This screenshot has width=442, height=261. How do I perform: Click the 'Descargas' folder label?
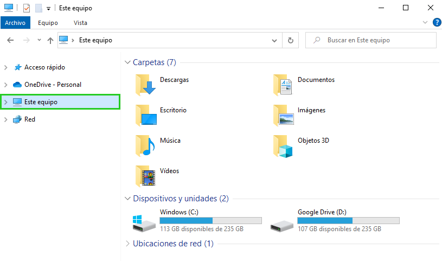point(174,80)
